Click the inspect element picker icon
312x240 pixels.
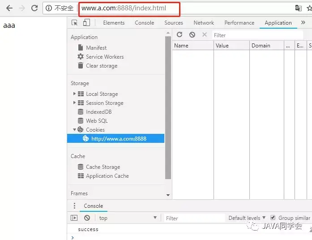[x=75, y=23]
